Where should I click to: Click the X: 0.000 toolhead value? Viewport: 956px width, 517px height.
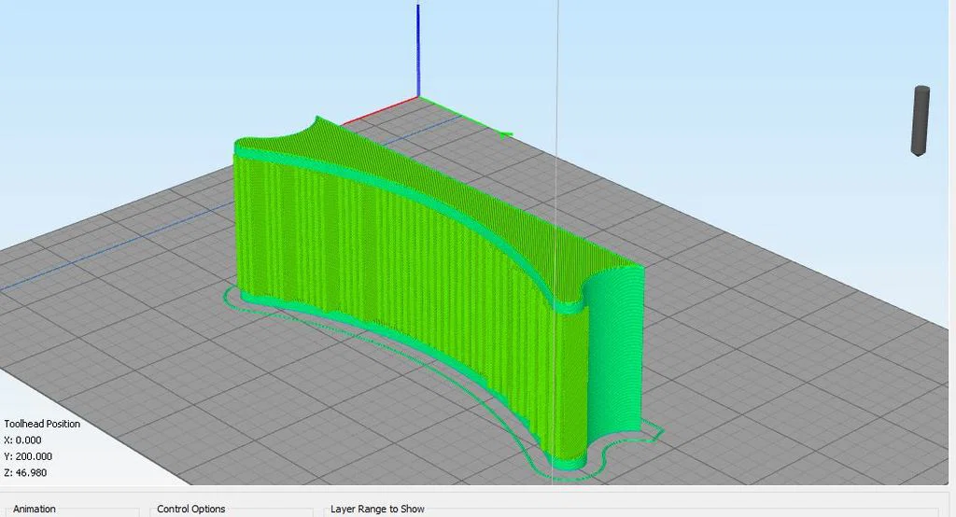(x=22, y=440)
